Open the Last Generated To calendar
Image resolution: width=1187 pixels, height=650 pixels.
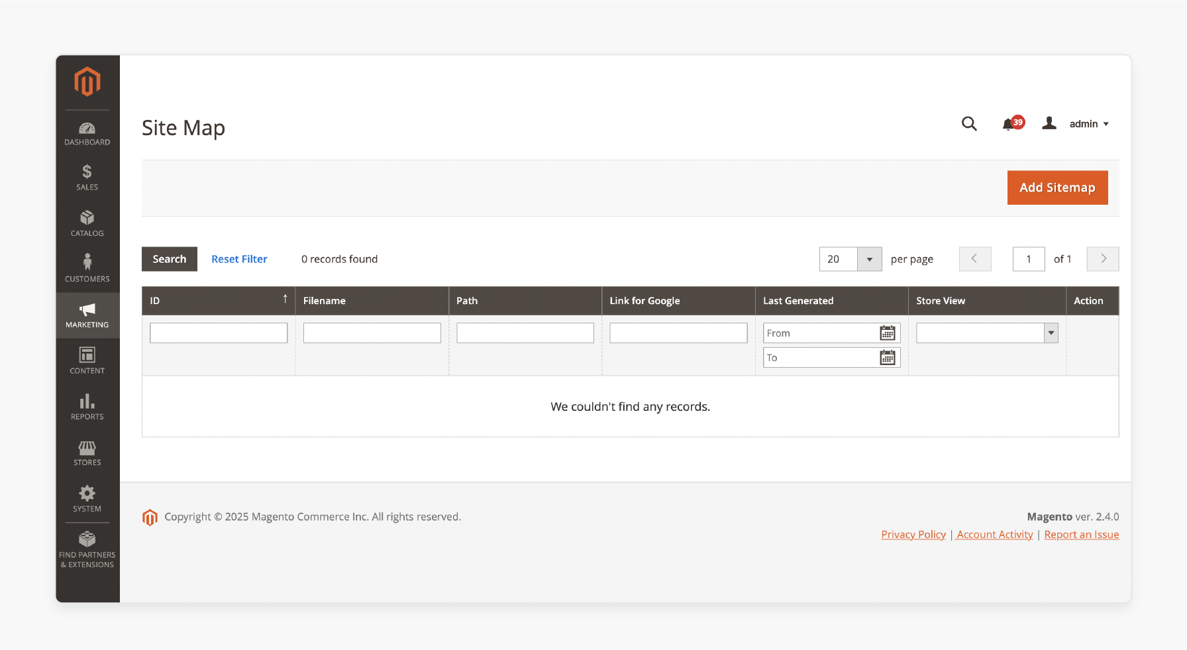888,358
